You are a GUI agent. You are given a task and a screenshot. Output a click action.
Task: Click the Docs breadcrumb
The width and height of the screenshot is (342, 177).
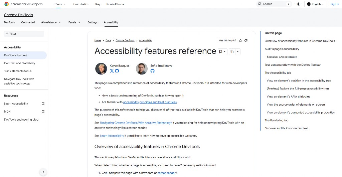point(108,40)
